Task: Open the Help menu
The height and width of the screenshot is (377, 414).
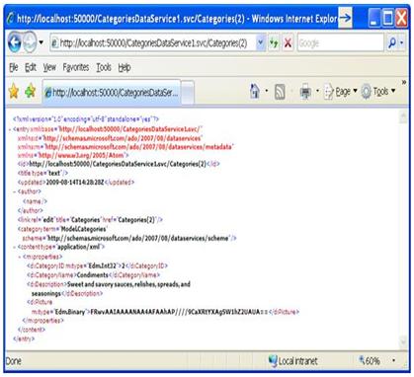Action: tap(124, 67)
